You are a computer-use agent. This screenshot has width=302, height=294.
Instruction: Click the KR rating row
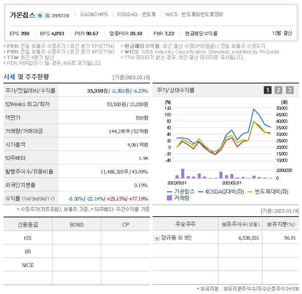coord(76,251)
